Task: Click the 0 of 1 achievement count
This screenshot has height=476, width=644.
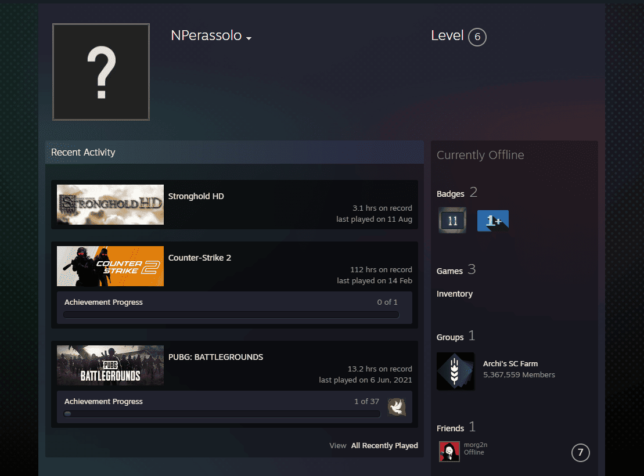Action: [x=387, y=302]
